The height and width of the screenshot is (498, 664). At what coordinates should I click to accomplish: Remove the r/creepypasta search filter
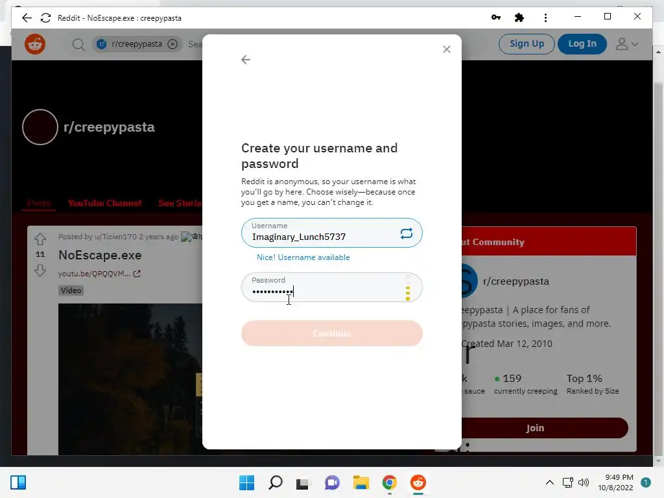coord(172,44)
